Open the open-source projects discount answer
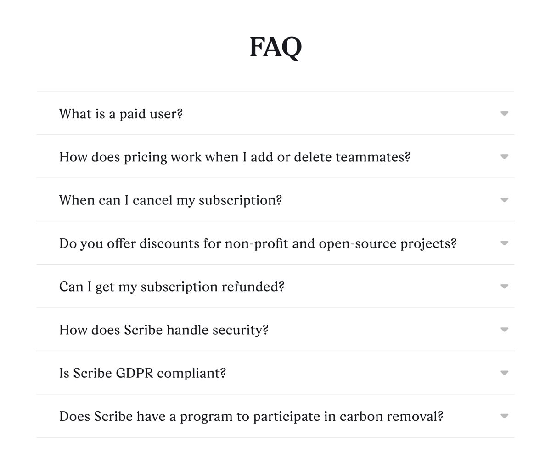 click(258, 243)
